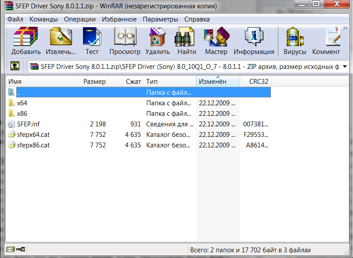The height and width of the screenshot is (258, 353).
Task: Open the Файл menu
Action: point(15,19)
